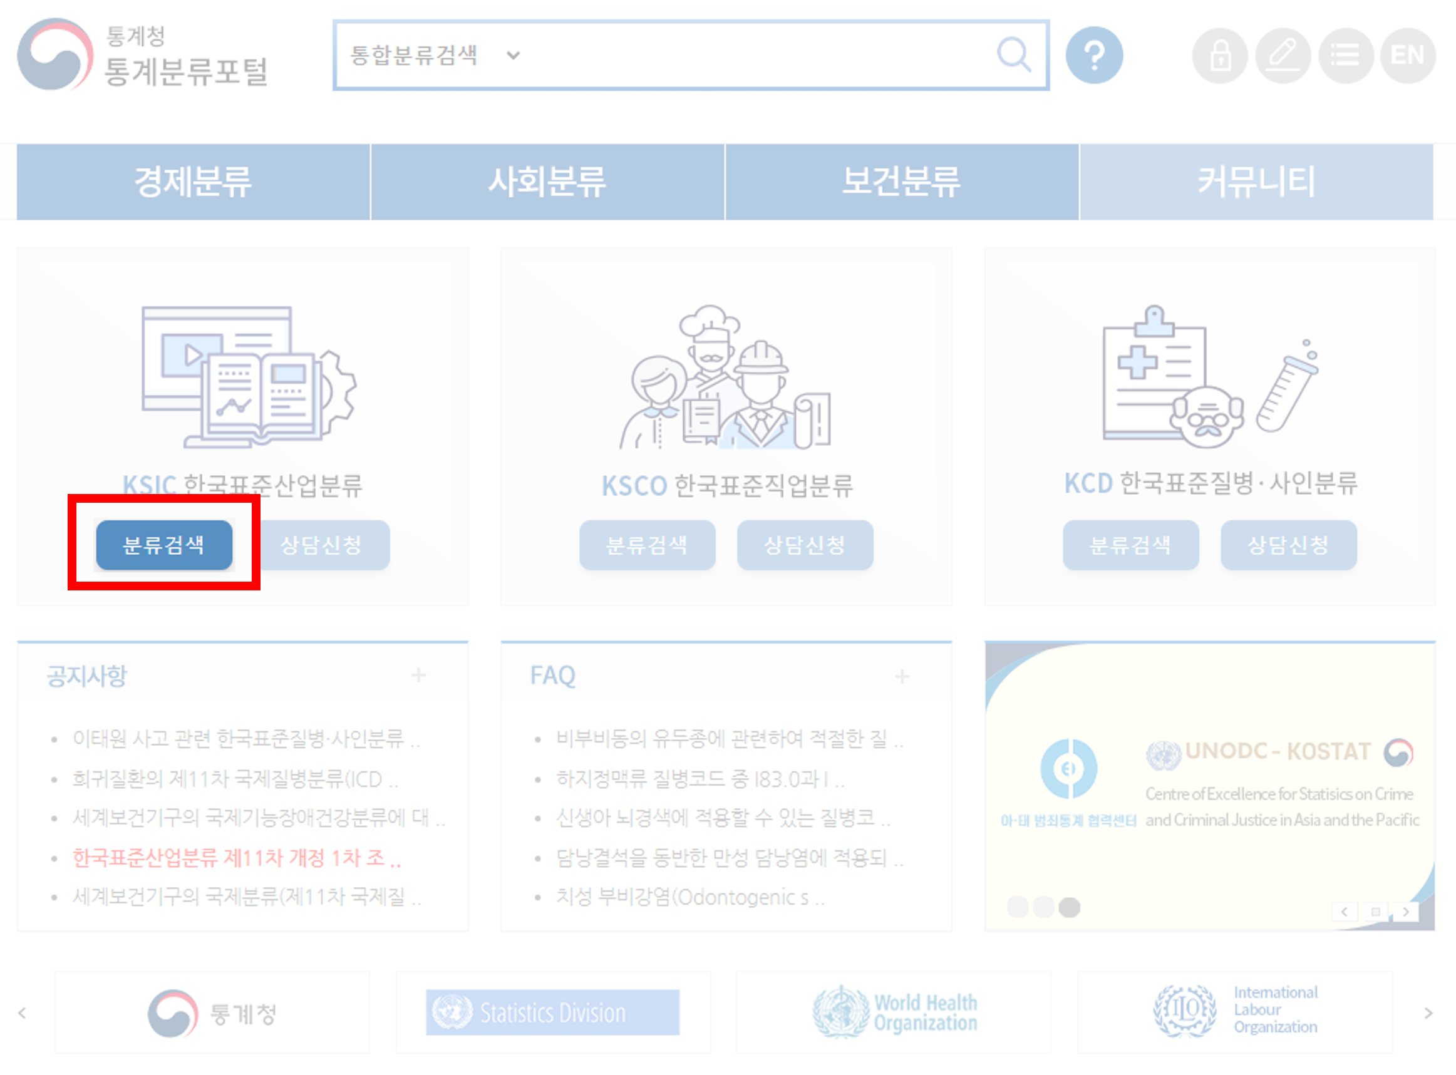This screenshot has width=1456, height=1075.
Task: Click the pencil sign-up icon
Action: pyautogui.click(x=1282, y=55)
